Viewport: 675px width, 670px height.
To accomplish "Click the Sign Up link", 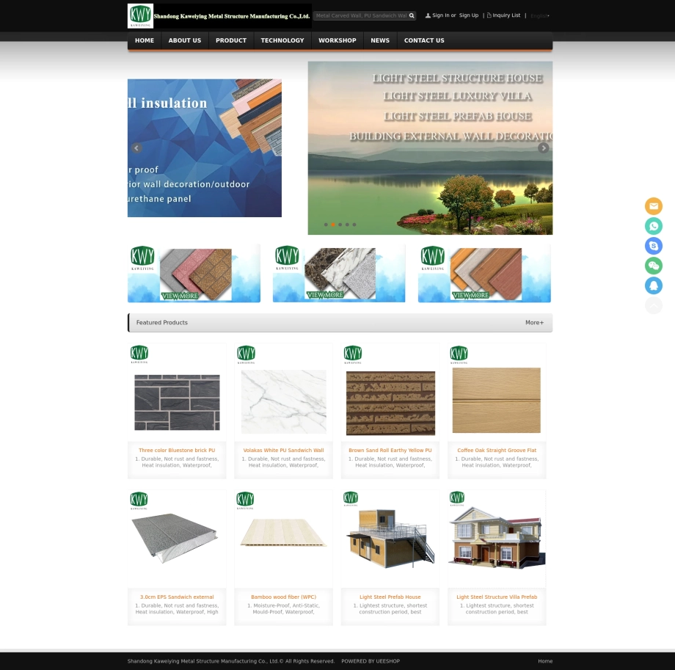I will (x=468, y=15).
